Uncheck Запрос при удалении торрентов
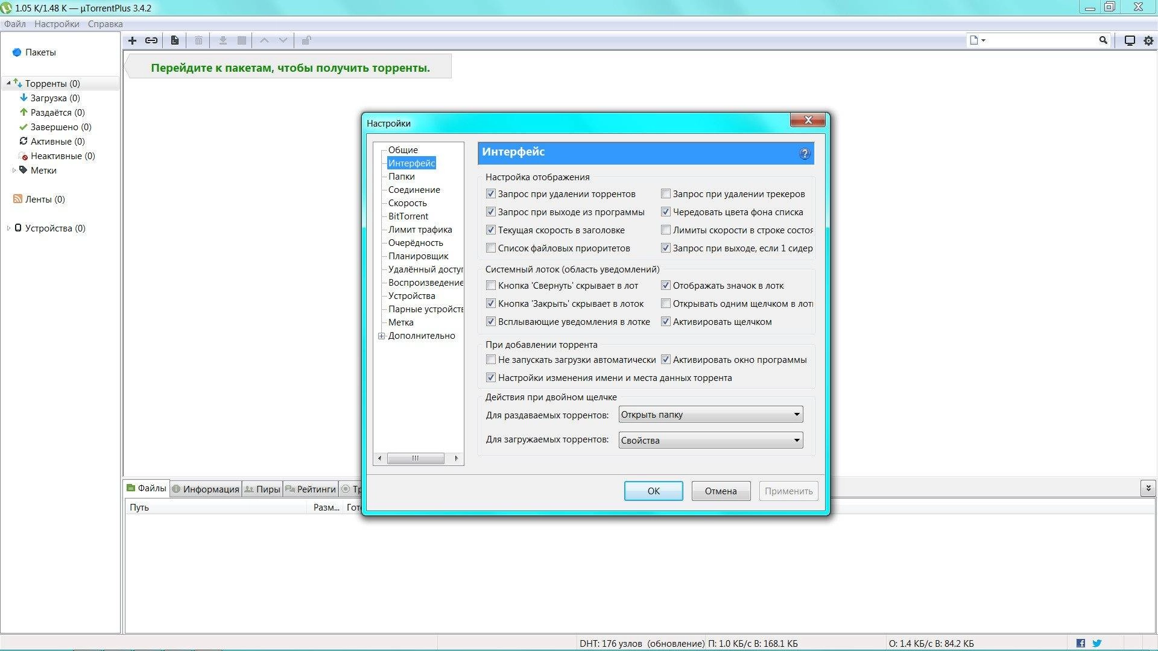The height and width of the screenshot is (651, 1158). 491,193
